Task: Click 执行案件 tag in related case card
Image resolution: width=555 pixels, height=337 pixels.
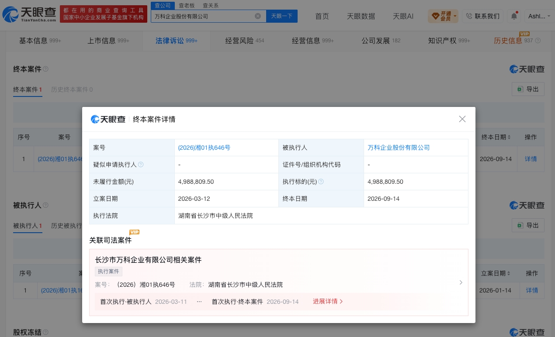Action: point(108,272)
